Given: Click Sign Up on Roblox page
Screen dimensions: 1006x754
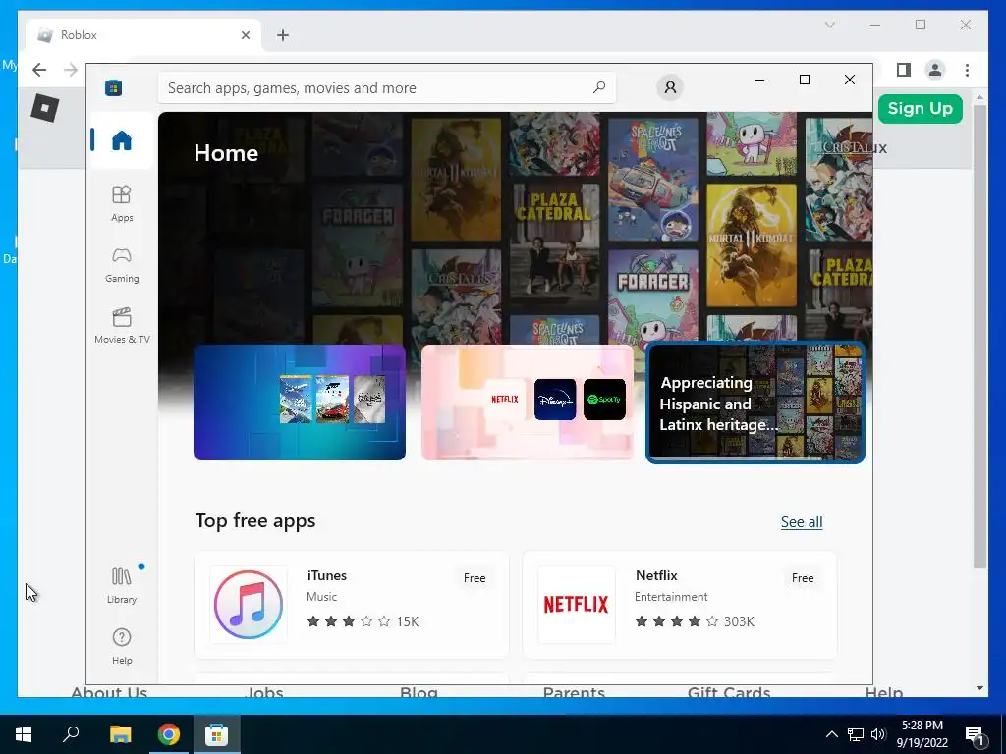Looking at the screenshot, I should (920, 108).
